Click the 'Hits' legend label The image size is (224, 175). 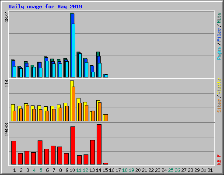[219, 18]
